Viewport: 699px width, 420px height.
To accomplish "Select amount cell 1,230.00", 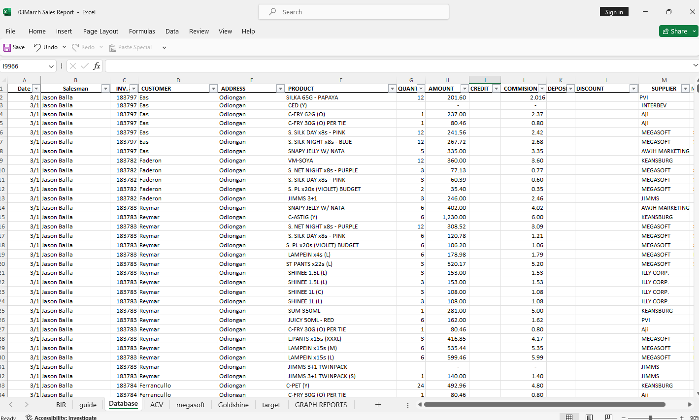I will click(x=447, y=217).
